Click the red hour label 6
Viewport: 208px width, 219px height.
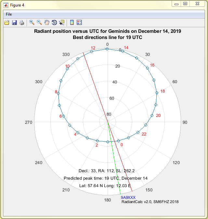point(60,116)
